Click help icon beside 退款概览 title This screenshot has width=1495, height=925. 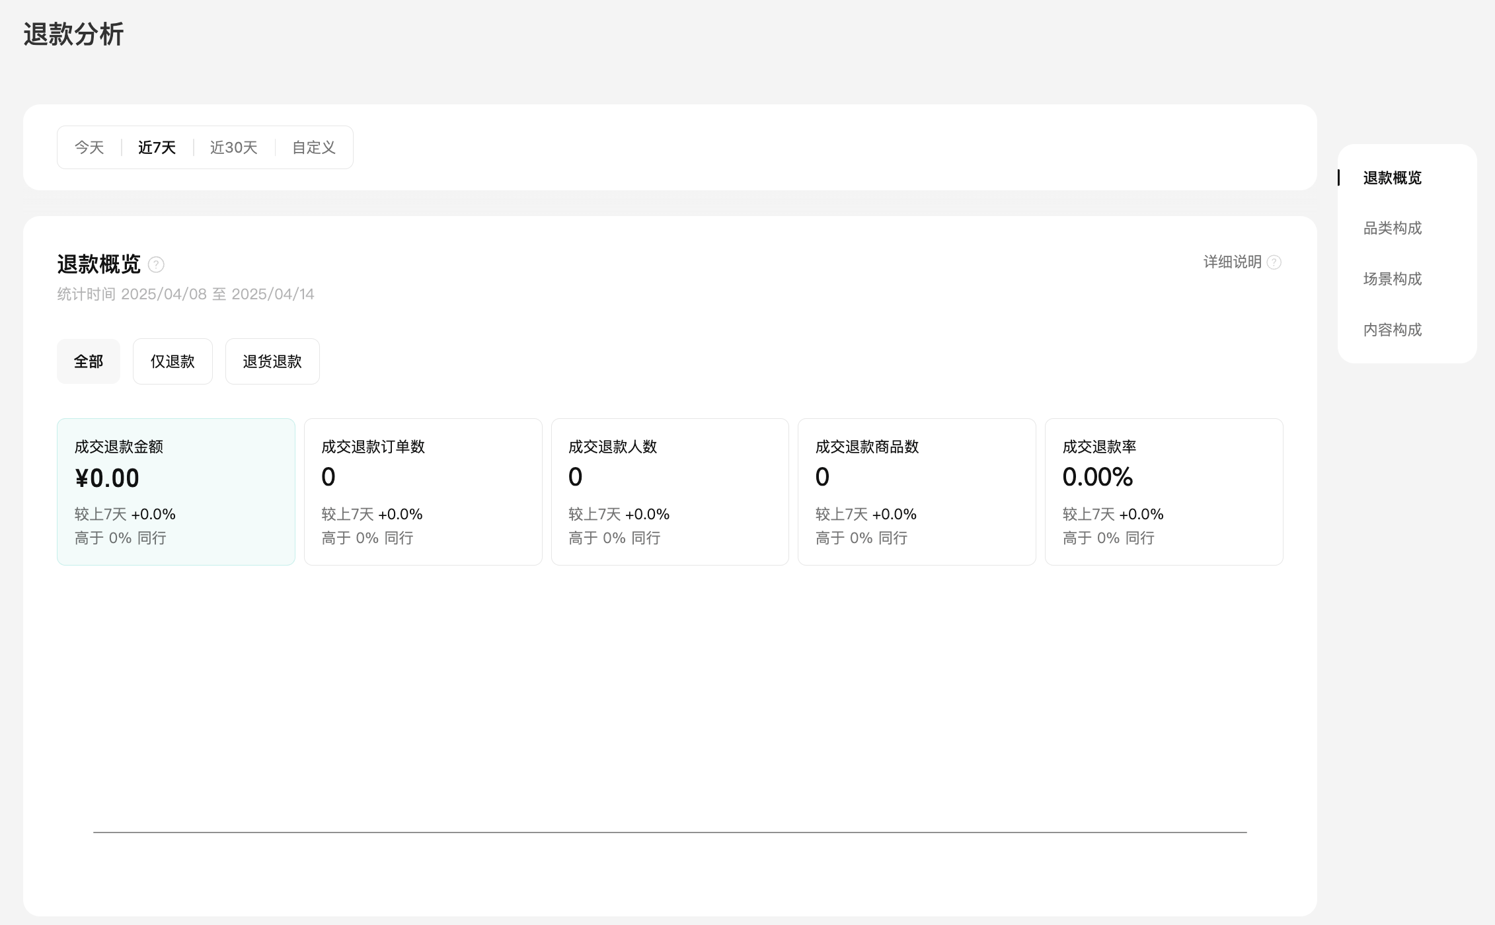(156, 265)
